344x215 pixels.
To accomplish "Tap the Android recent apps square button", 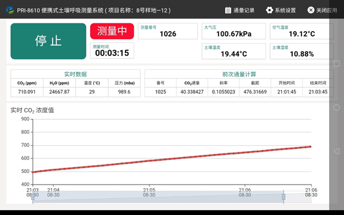I will (x=337, y=63).
